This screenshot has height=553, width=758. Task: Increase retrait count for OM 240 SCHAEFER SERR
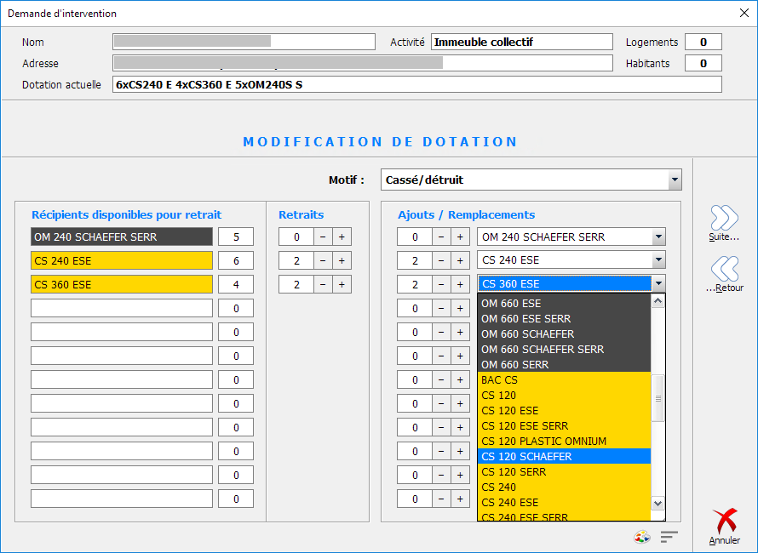[342, 237]
